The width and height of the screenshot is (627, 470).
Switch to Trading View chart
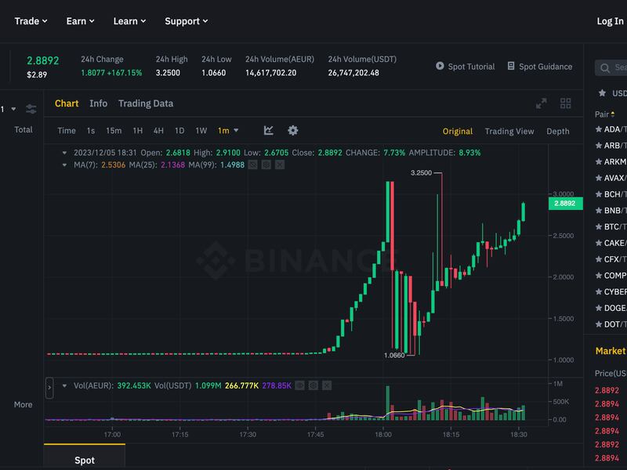click(x=509, y=131)
